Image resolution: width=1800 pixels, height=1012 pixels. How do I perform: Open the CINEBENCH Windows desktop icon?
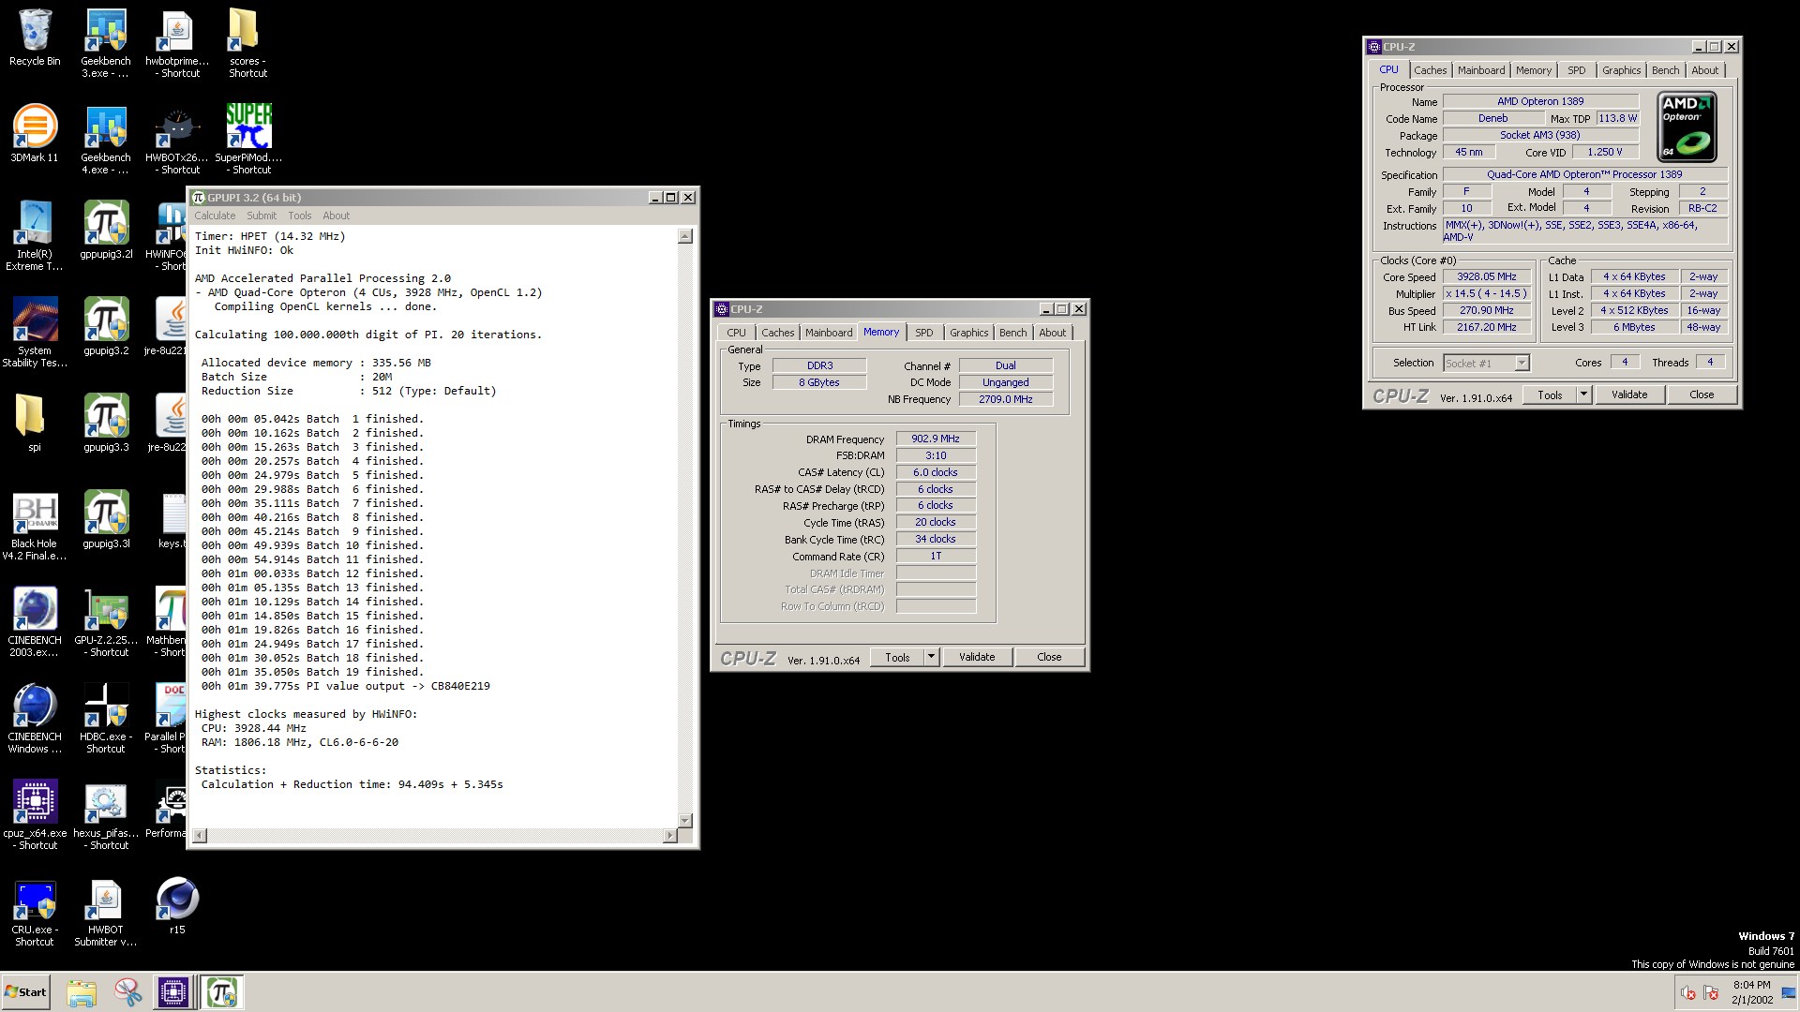(x=35, y=720)
